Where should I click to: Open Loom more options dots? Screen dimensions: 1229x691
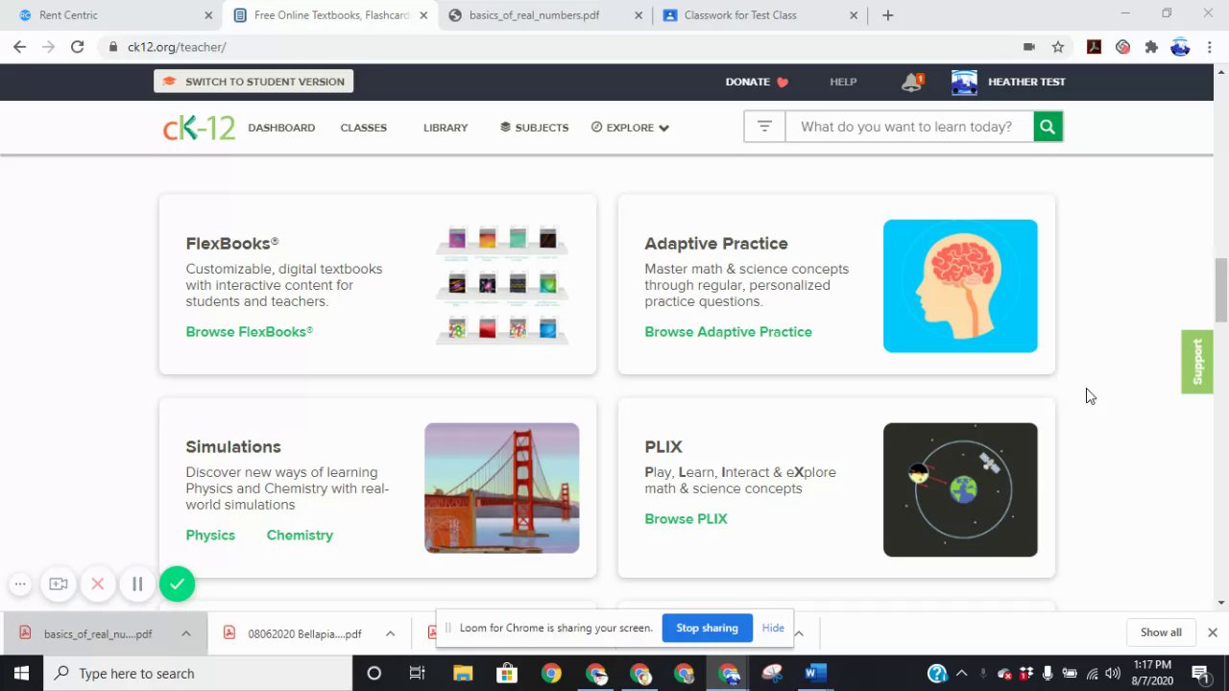coord(20,584)
